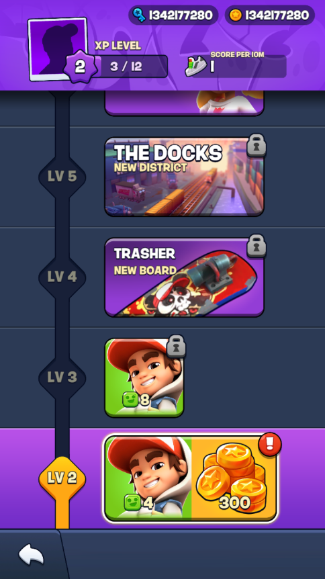Image resolution: width=325 pixels, height=579 pixels.
Task: Select the gold LV 2 milestone marker
Action: [x=62, y=478]
